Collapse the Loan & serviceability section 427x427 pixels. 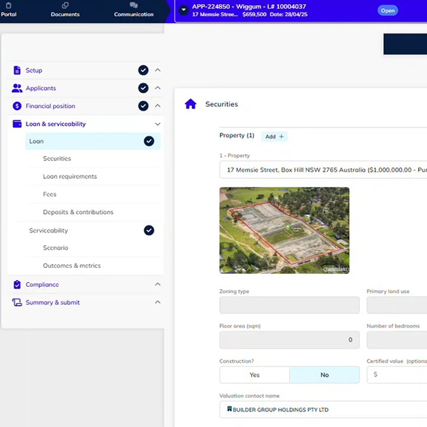point(157,124)
